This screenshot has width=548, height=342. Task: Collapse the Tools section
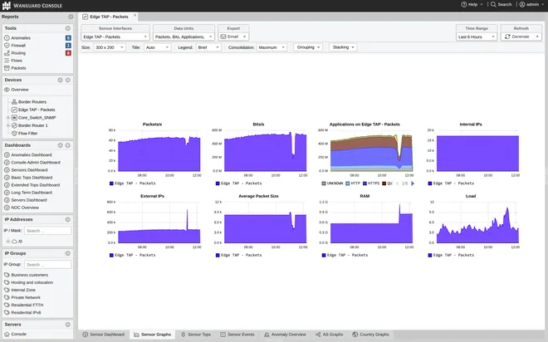pos(68,28)
